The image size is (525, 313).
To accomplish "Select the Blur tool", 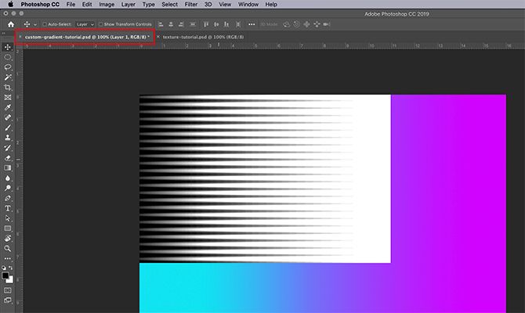I will (8, 178).
